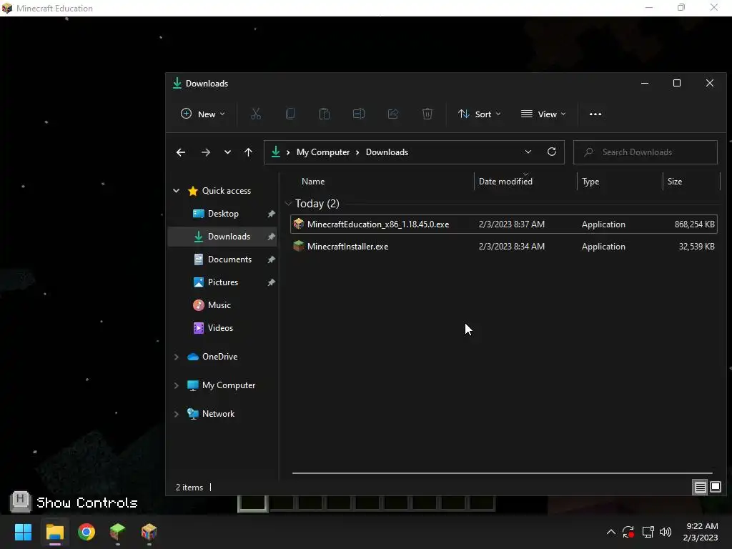This screenshot has width=732, height=549.
Task: Click MinecraftInstaller.exe file icon
Action: click(298, 246)
